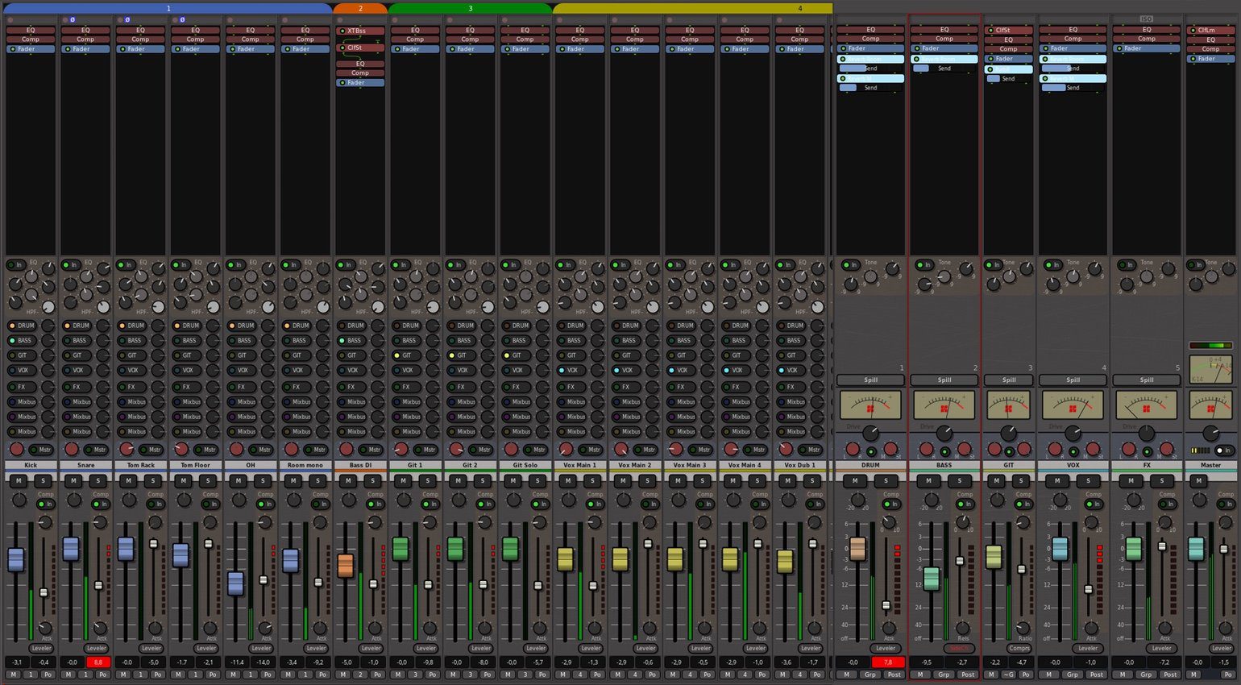Toggle the DRUM bus Comp In switch
The width and height of the screenshot is (1241, 685).
click(890, 504)
